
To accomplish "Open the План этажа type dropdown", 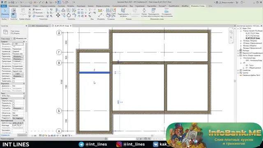I will pos(7,39).
